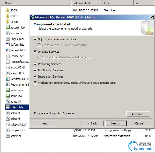
Task: Click date 10/15/2005 5:42 AM cell
Action: 85,136
